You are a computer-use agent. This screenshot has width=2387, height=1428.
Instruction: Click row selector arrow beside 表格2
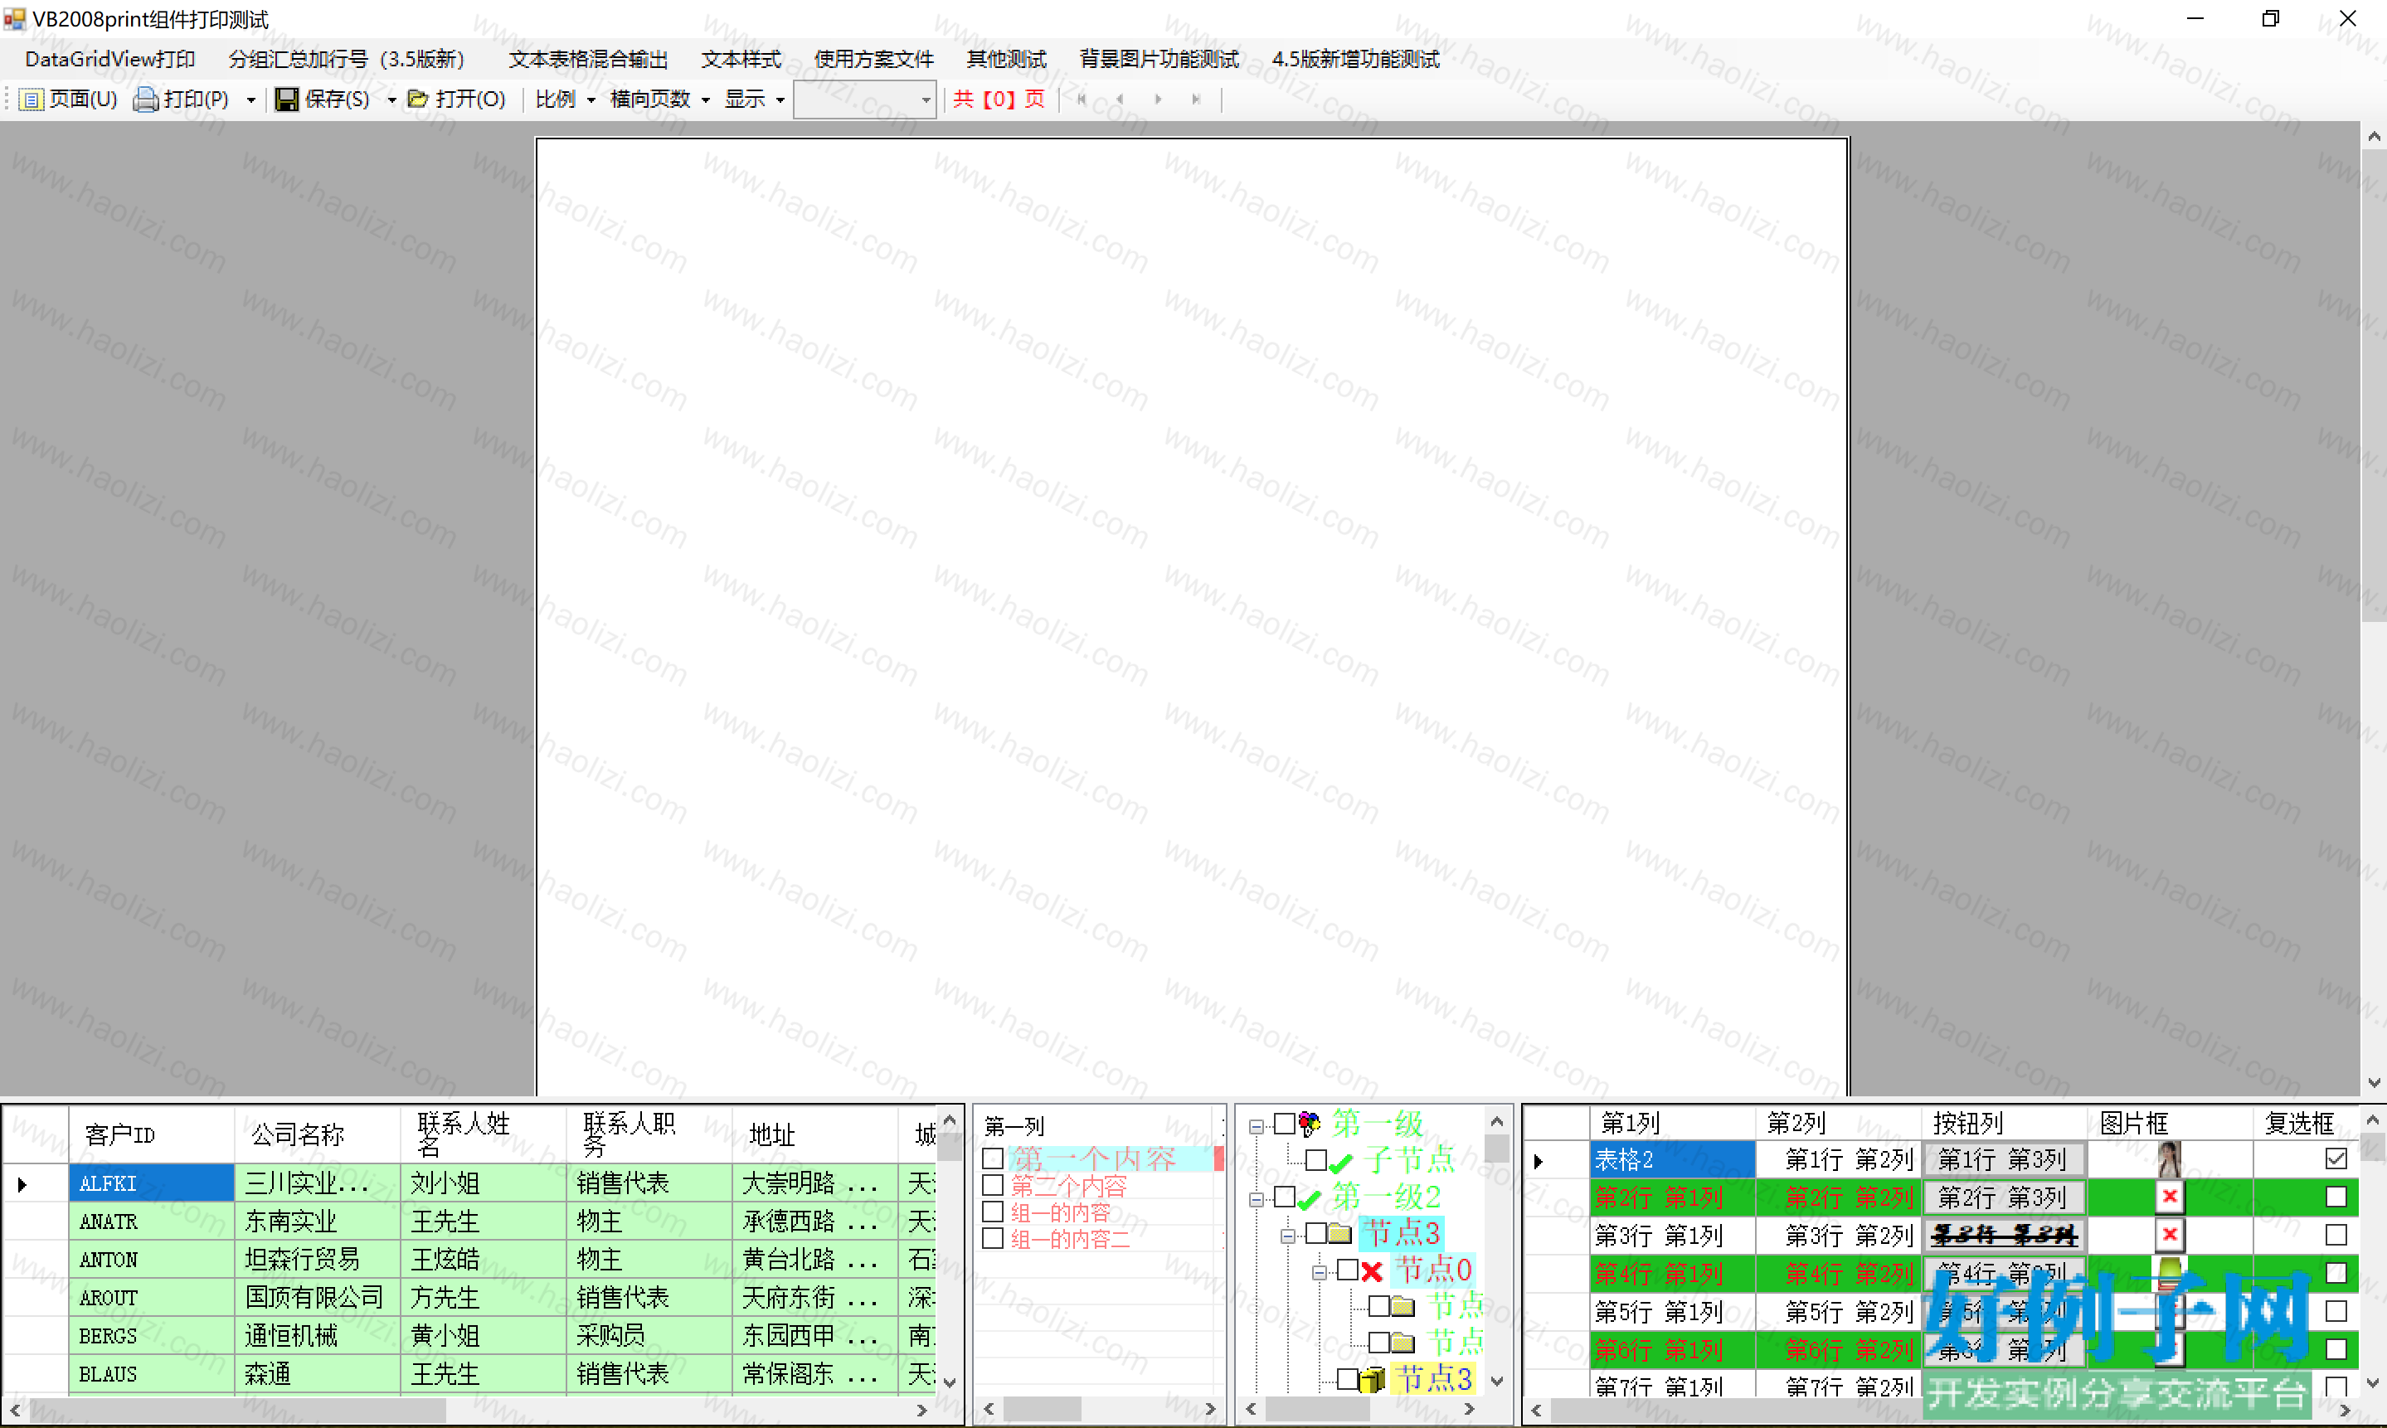(1539, 1162)
